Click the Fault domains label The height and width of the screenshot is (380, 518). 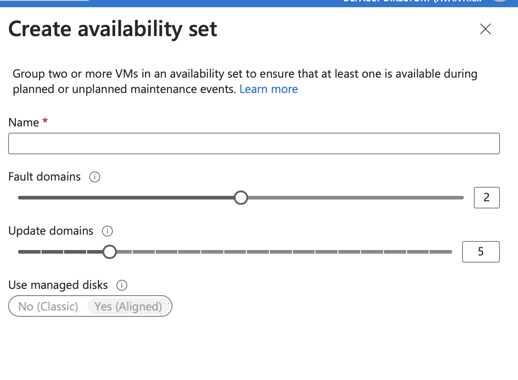[45, 177]
